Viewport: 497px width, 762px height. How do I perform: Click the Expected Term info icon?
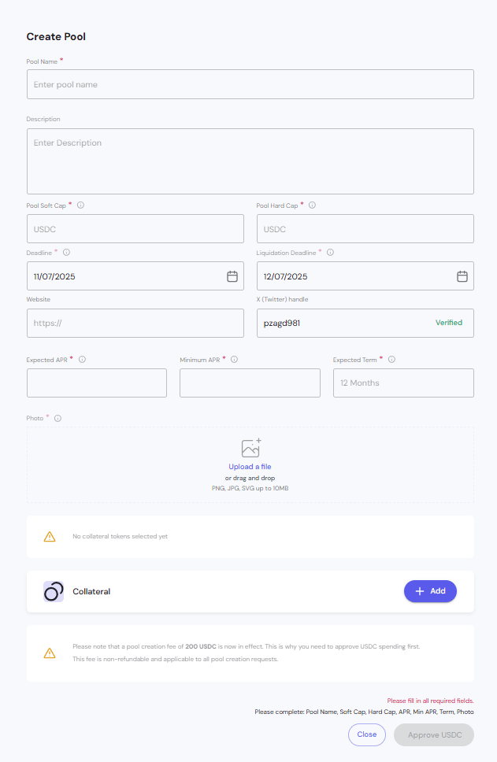tap(391, 359)
